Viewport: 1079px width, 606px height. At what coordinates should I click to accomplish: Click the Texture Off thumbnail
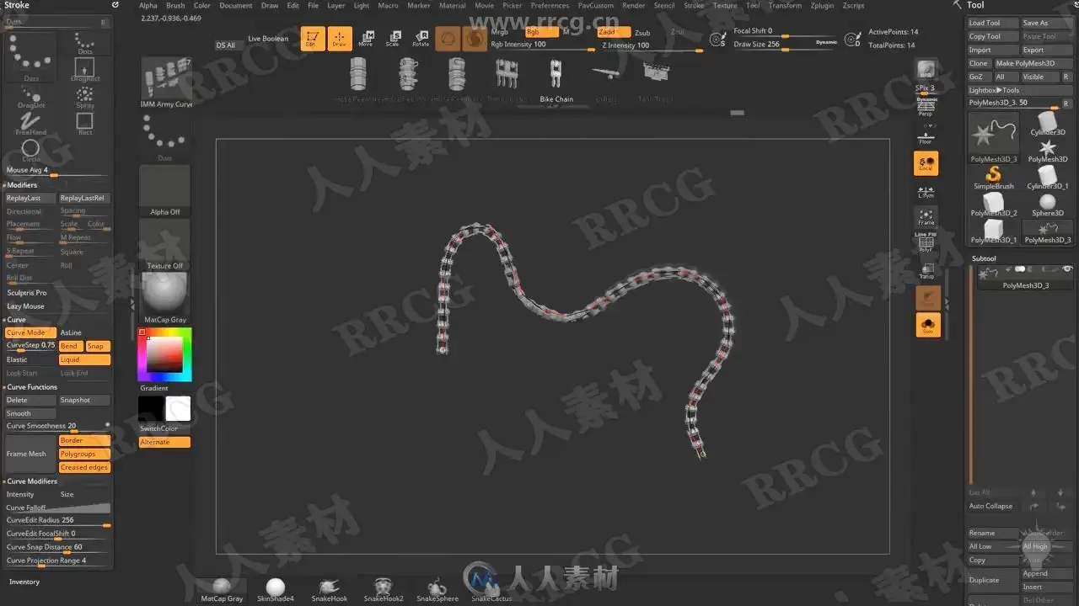[165, 245]
